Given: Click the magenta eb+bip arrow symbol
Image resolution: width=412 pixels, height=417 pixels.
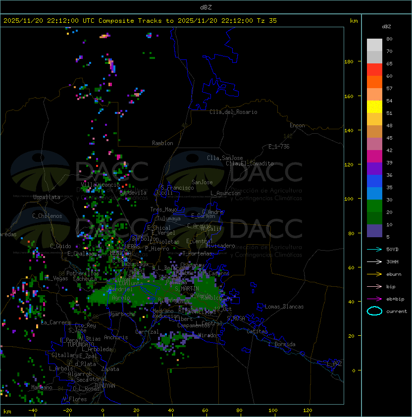Looking at the screenshot, I should [x=374, y=299].
